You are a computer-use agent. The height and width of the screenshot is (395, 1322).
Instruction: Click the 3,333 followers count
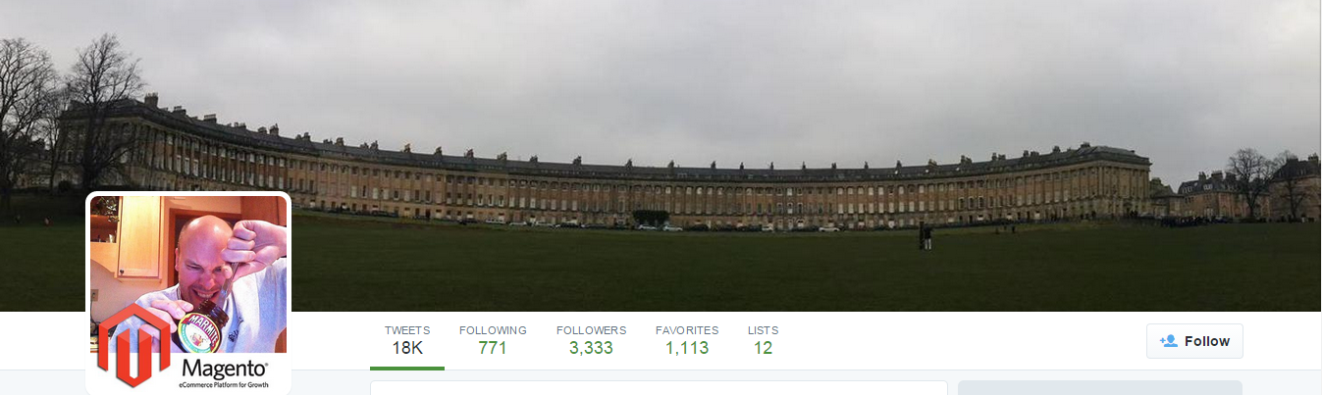(591, 348)
